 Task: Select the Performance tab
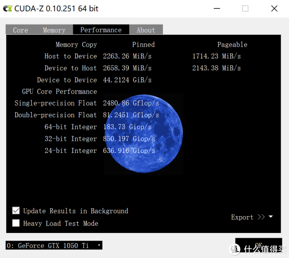[x=101, y=29]
